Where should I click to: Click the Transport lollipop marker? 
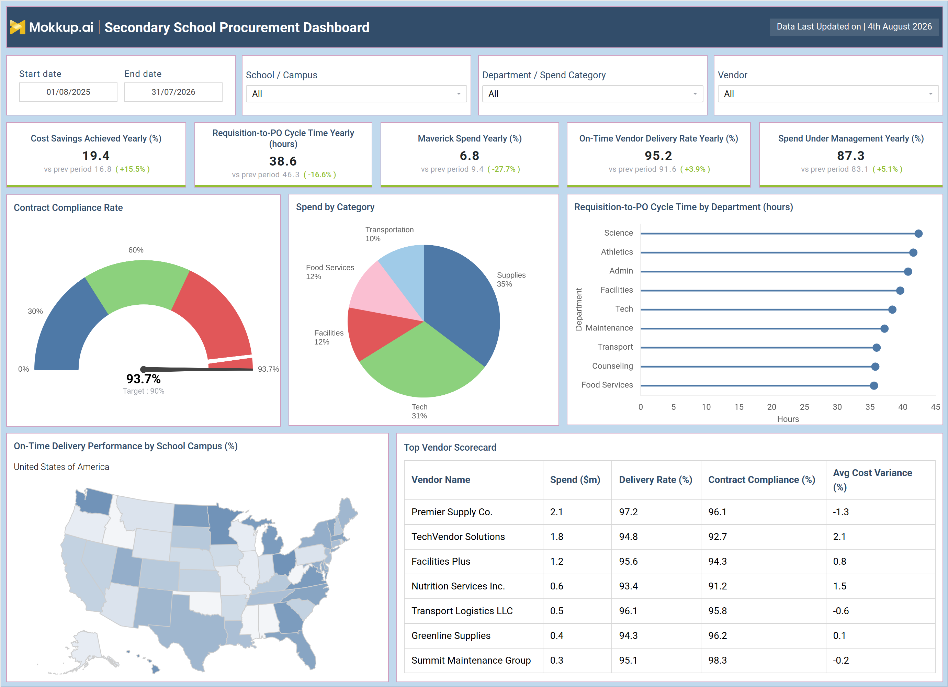pyautogui.click(x=877, y=348)
